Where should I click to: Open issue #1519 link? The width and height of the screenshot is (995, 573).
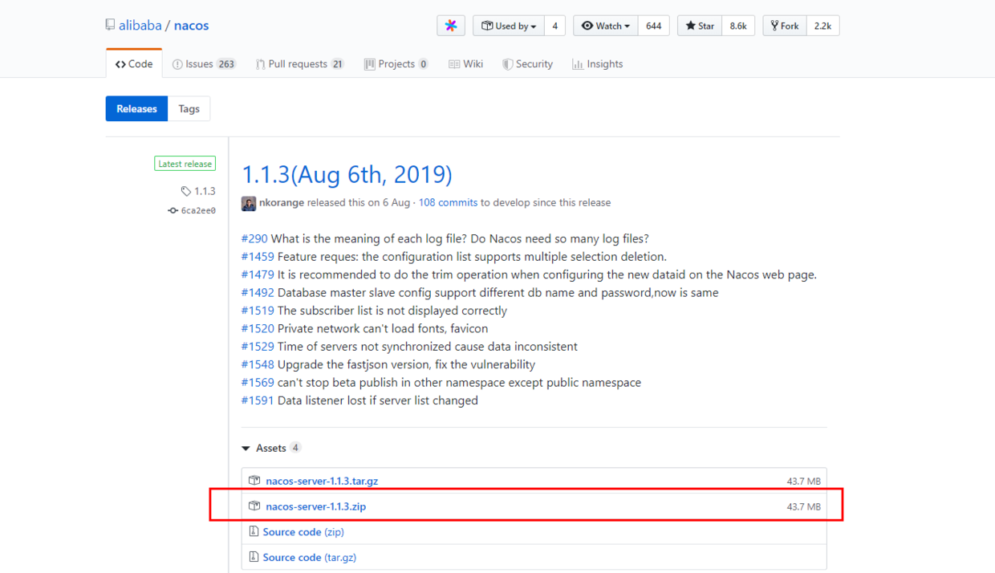[258, 311]
